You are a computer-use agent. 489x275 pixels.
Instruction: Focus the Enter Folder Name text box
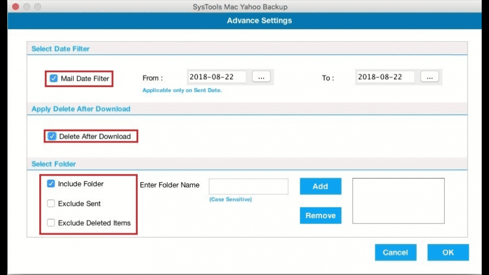tap(248, 186)
